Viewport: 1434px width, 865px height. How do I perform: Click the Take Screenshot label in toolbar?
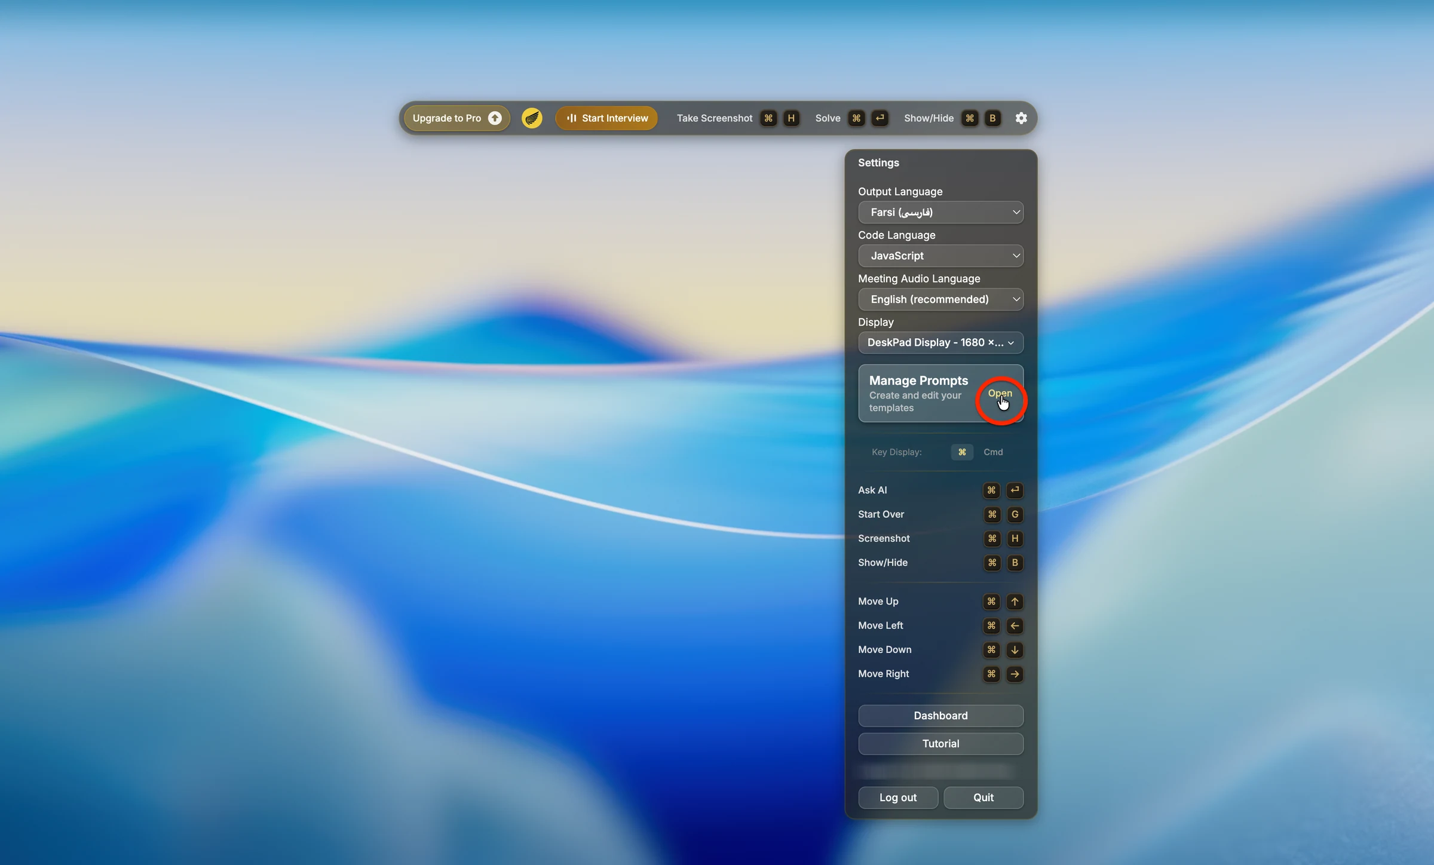tap(714, 118)
